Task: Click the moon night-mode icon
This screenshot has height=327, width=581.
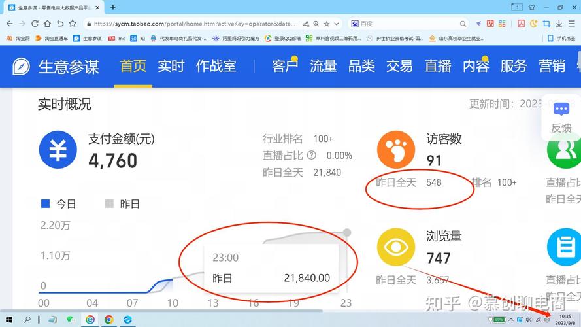Action: (x=533, y=24)
